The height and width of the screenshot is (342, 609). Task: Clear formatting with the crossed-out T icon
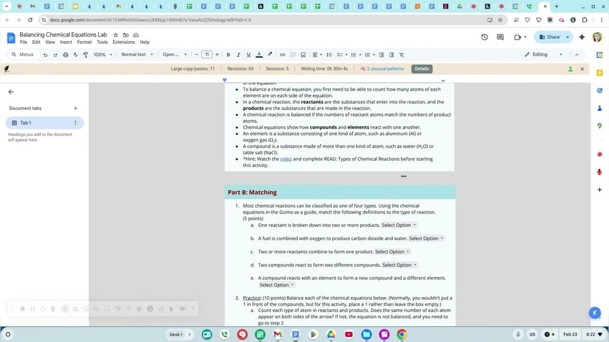click(x=401, y=55)
